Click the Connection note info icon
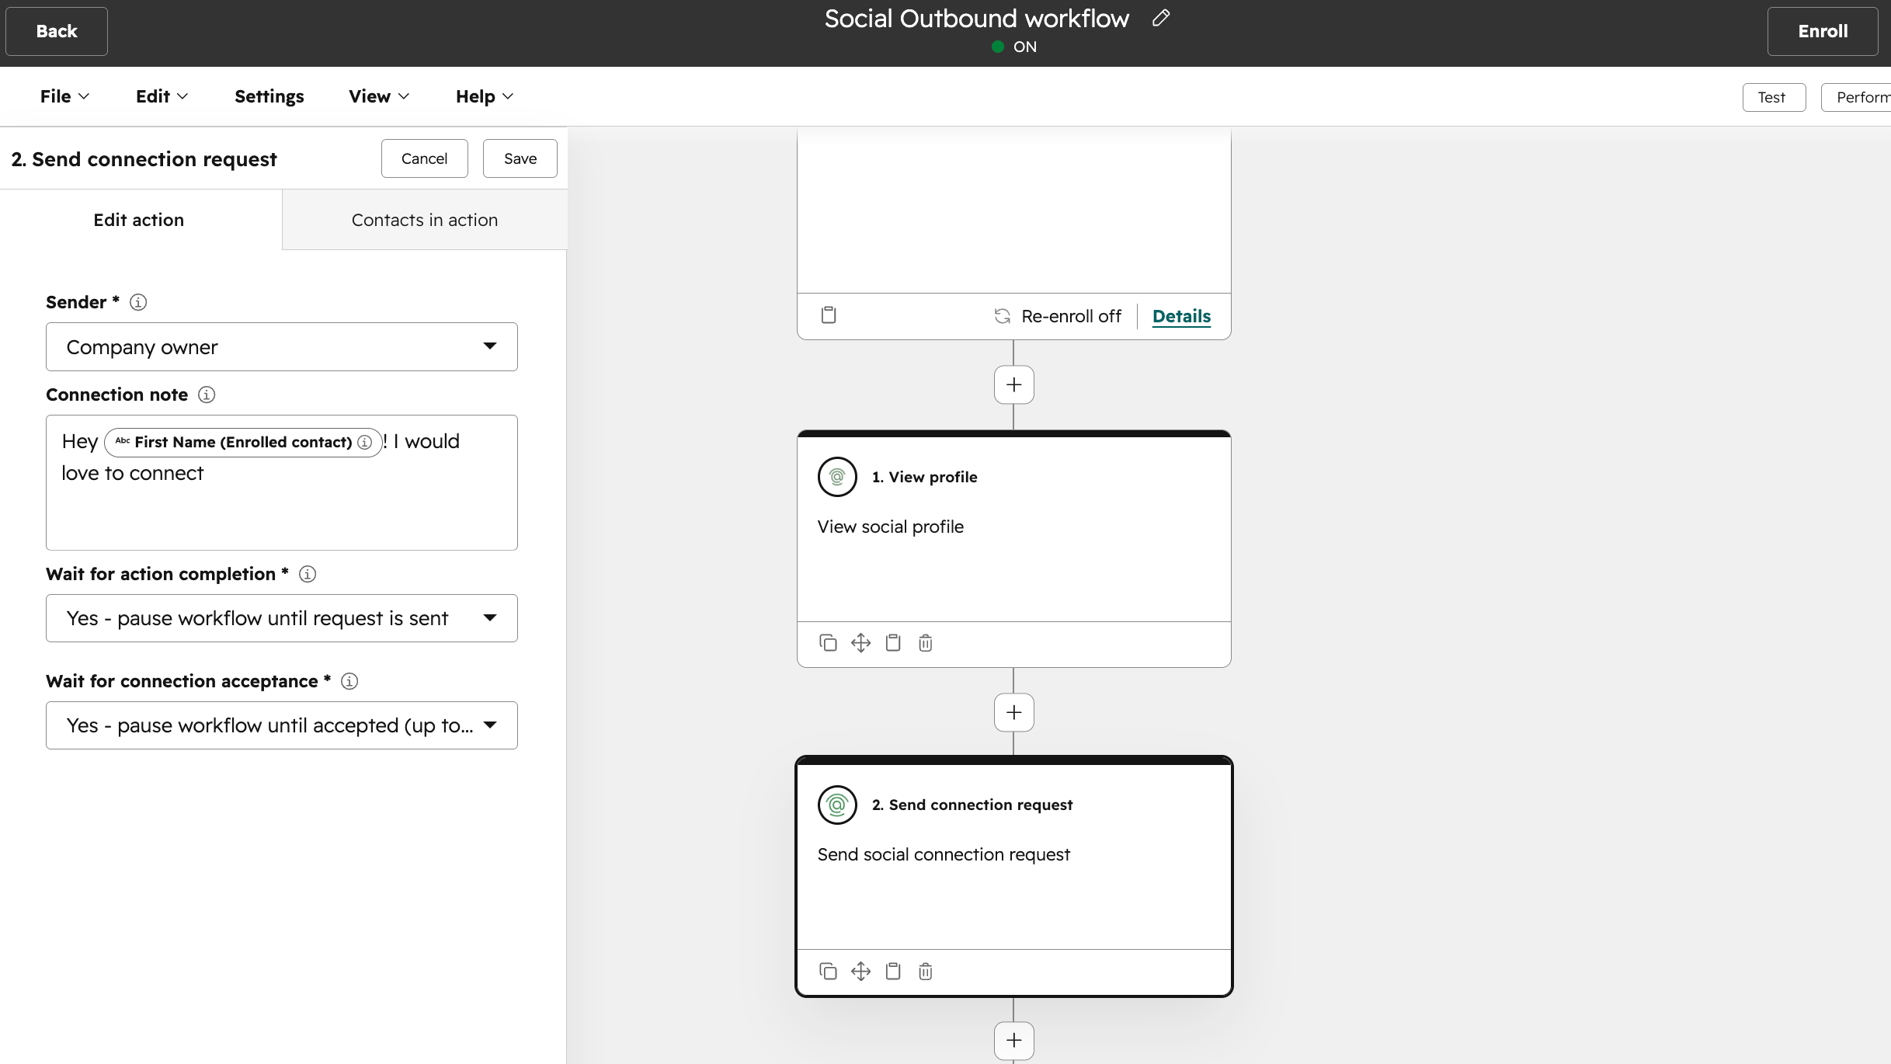The height and width of the screenshot is (1064, 1891). tap(207, 395)
